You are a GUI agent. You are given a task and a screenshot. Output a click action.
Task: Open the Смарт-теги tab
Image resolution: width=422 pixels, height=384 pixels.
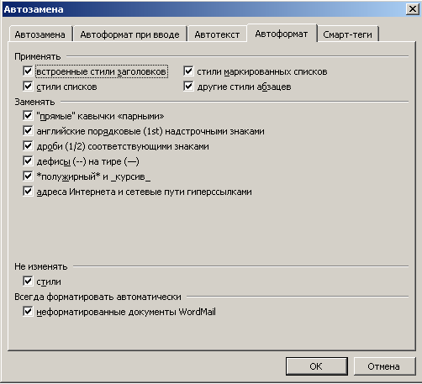pos(347,34)
